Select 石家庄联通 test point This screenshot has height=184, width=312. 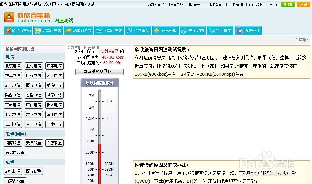(15, 153)
